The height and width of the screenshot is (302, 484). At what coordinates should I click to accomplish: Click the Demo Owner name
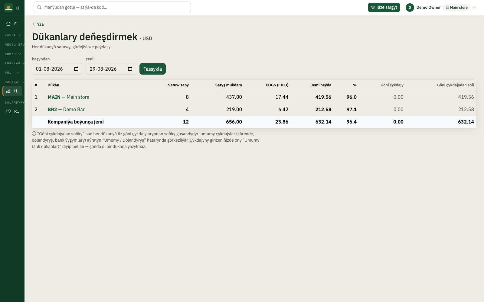coord(428,8)
